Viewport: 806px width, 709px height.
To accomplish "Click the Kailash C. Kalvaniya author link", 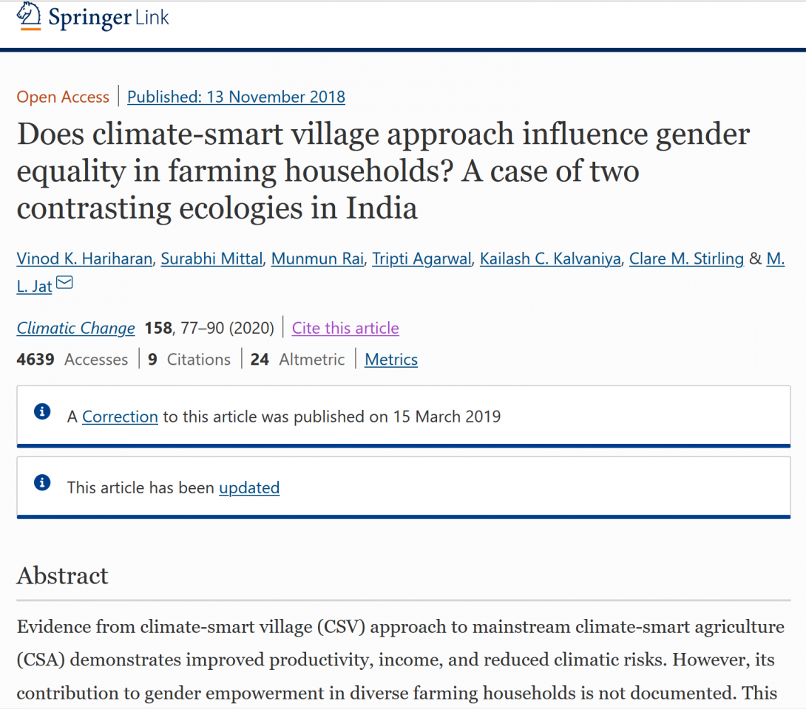I will click(x=550, y=258).
